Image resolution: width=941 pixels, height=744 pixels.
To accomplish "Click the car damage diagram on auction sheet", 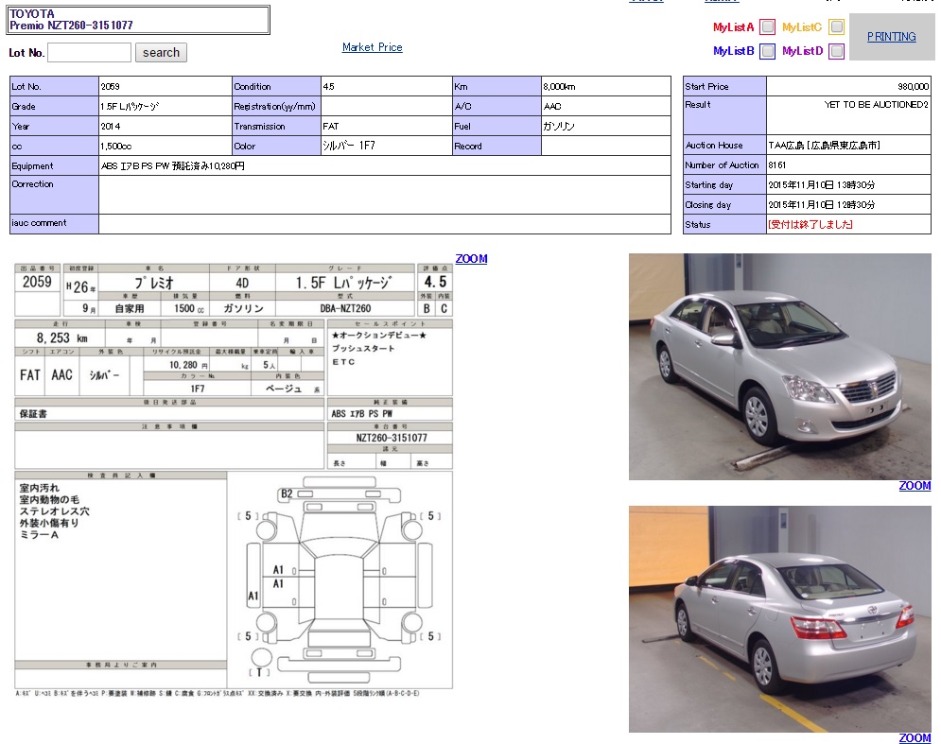I will tap(339, 578).
